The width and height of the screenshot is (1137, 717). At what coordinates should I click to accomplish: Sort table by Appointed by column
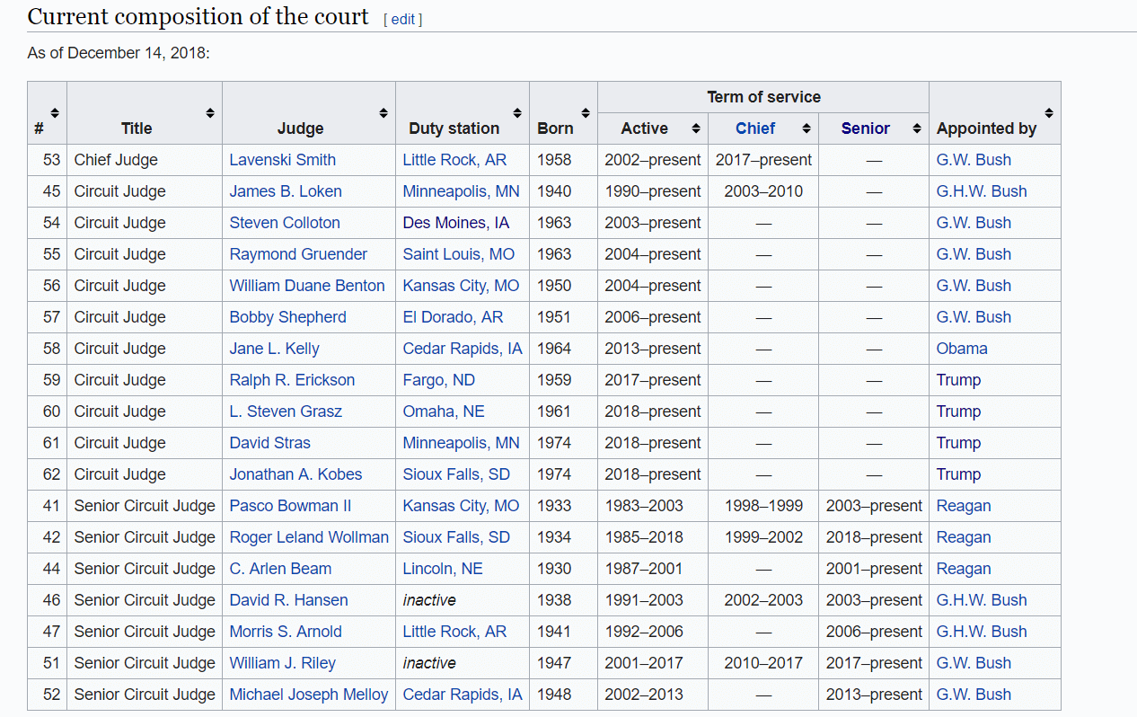[1049, 113]
